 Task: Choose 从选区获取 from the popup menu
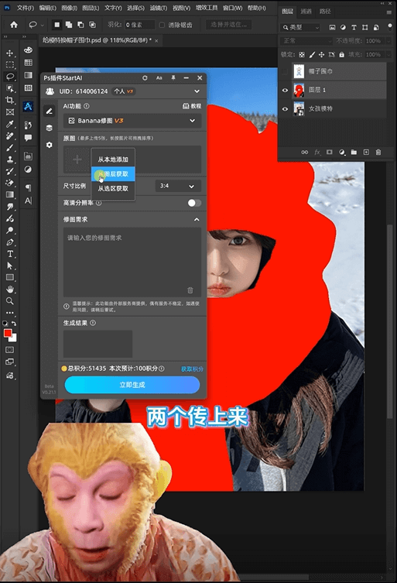tap(113, 188)
